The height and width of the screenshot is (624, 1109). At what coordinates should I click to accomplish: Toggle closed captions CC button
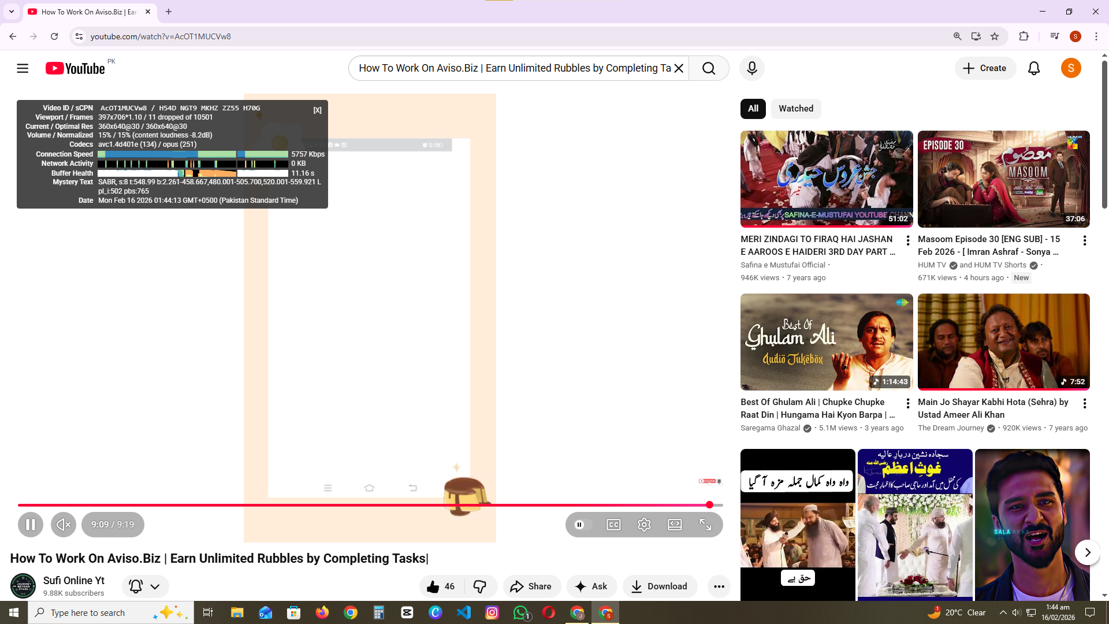613,525
